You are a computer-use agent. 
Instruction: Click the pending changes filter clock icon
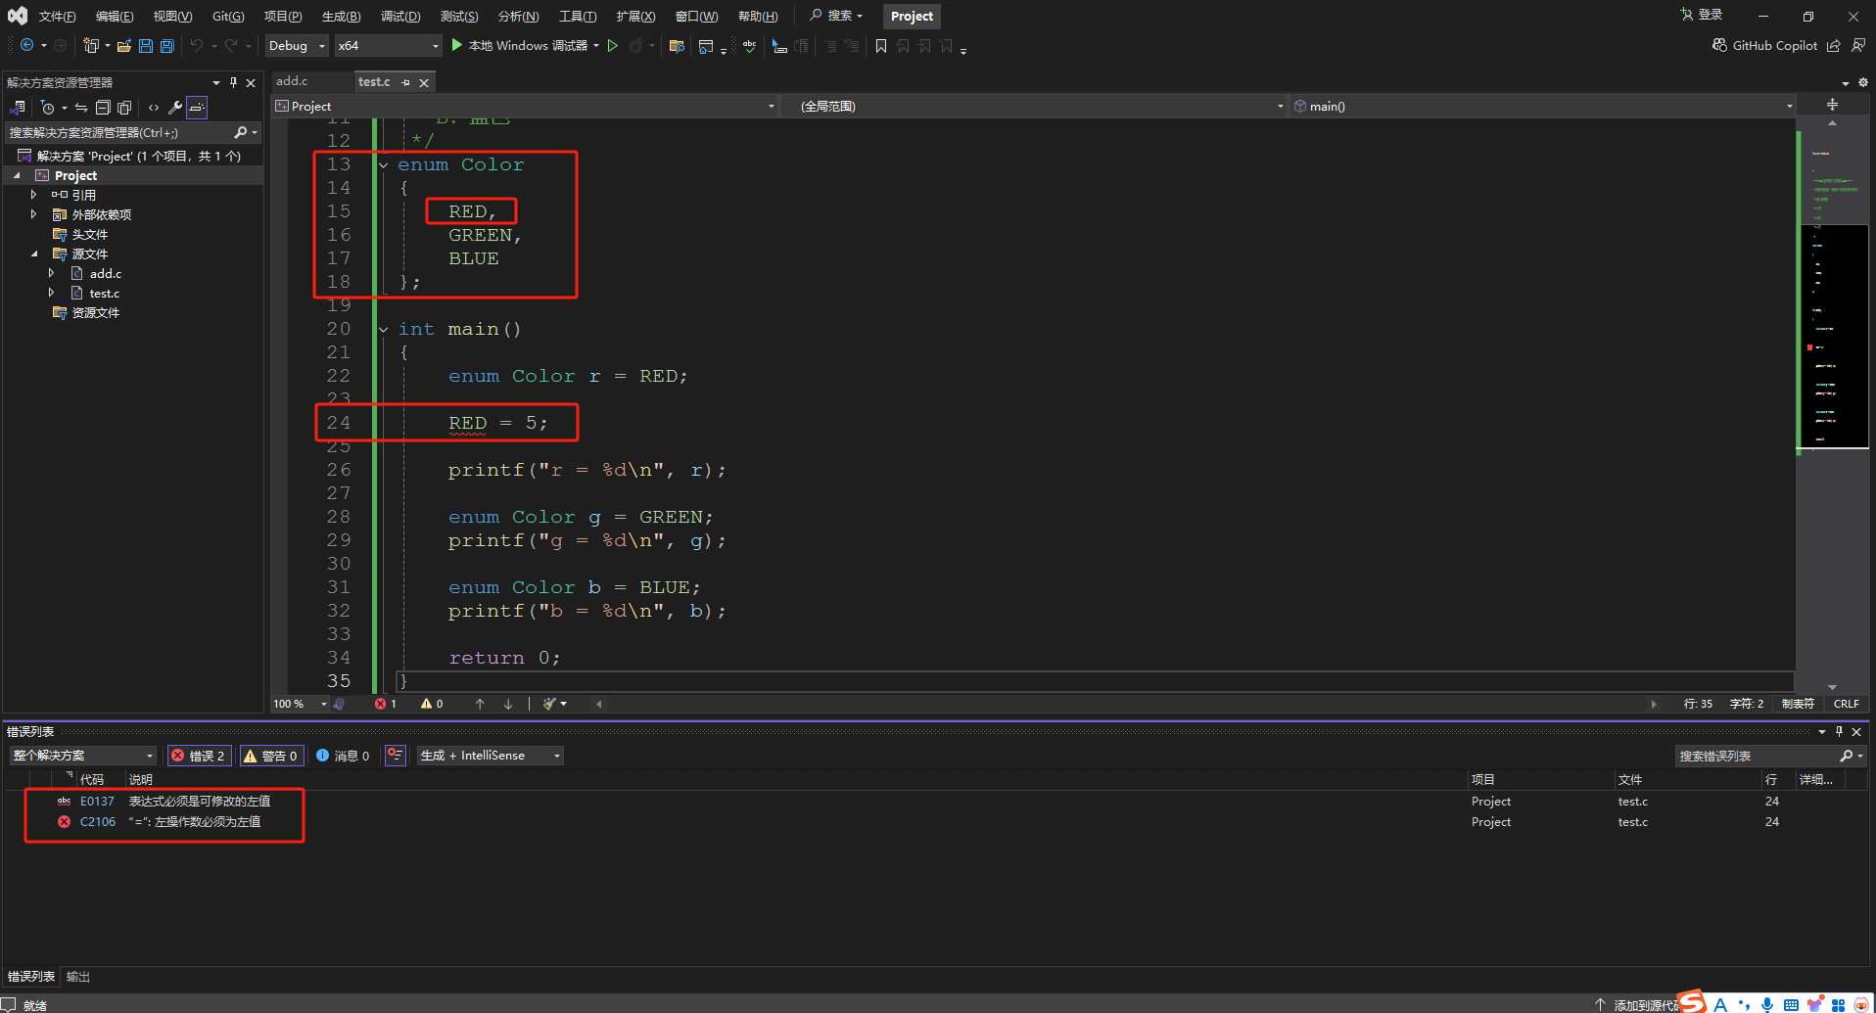click(47, 108)
